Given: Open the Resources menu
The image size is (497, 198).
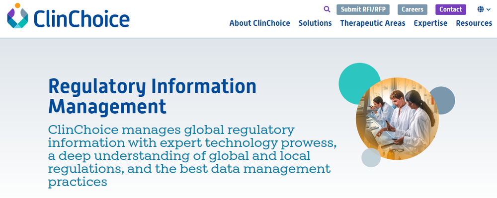Looking at the screenshot, I should pos(474,23).
